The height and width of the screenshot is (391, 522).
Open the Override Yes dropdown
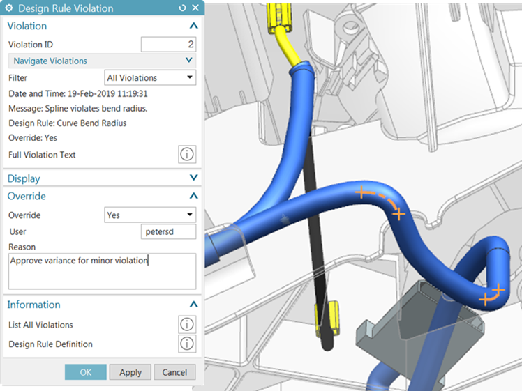pos(150,215)
